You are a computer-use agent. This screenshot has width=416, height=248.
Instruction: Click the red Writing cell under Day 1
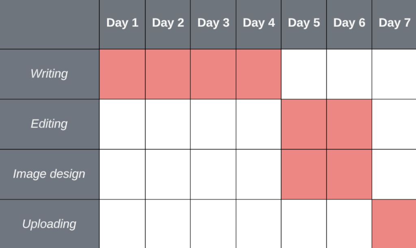(x=122, y=74)
